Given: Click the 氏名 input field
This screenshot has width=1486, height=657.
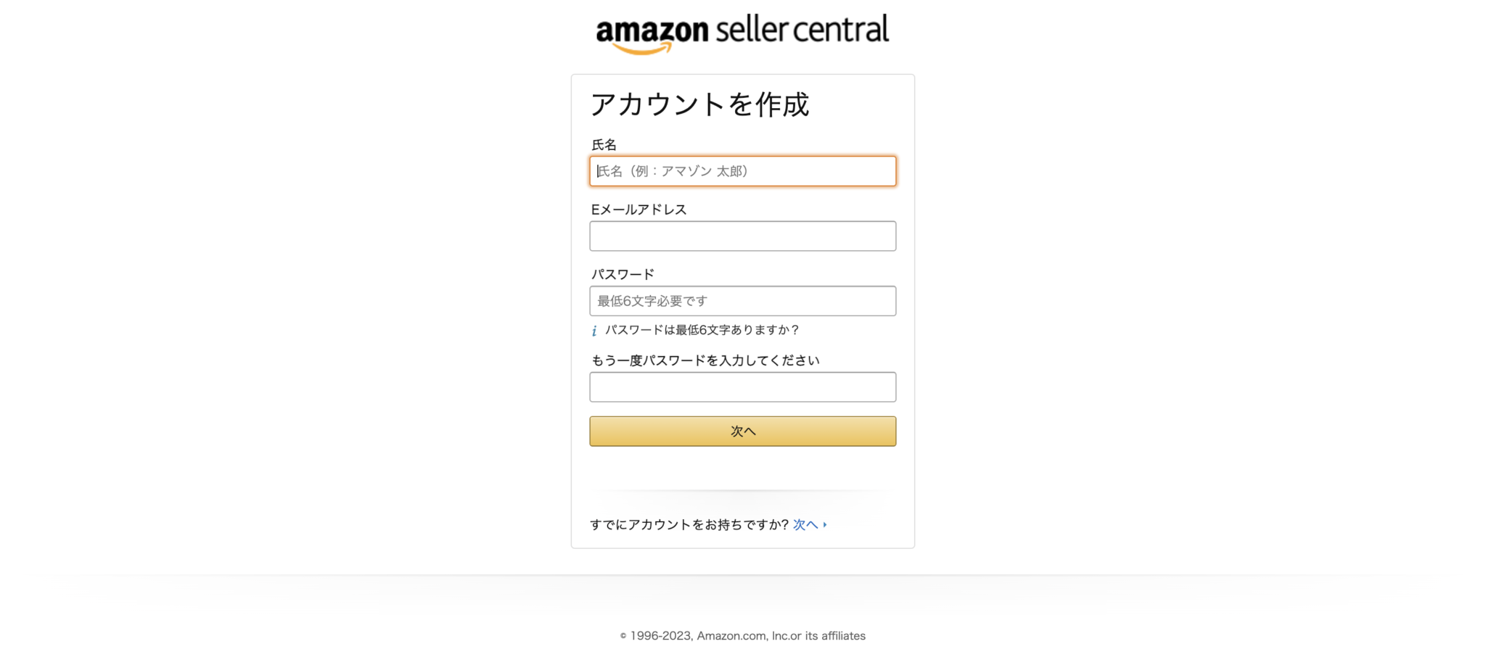Looking at the screenshot, I should tap(742, 172).
